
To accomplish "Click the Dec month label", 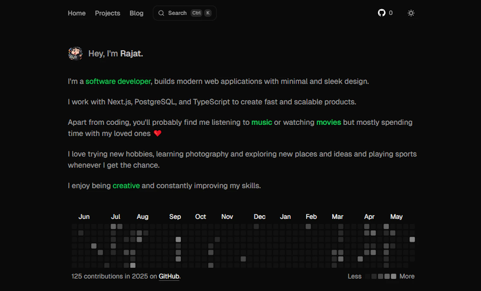I will (260, 217).
